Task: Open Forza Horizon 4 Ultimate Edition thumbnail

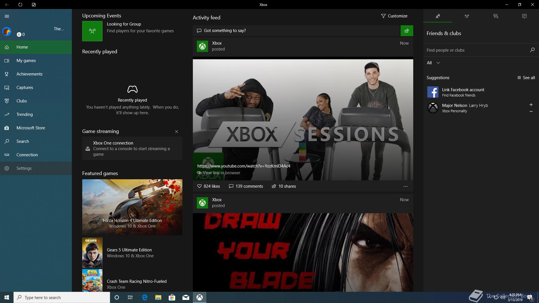Action: (132, 207)
